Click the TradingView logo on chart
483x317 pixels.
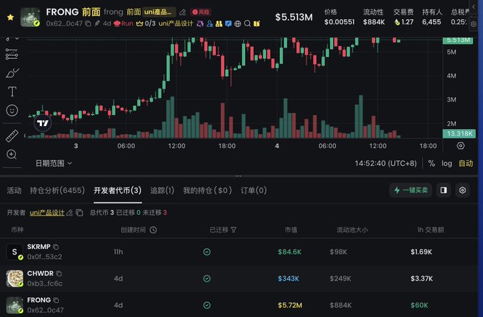pyautogui.click(x=43, y=123)
